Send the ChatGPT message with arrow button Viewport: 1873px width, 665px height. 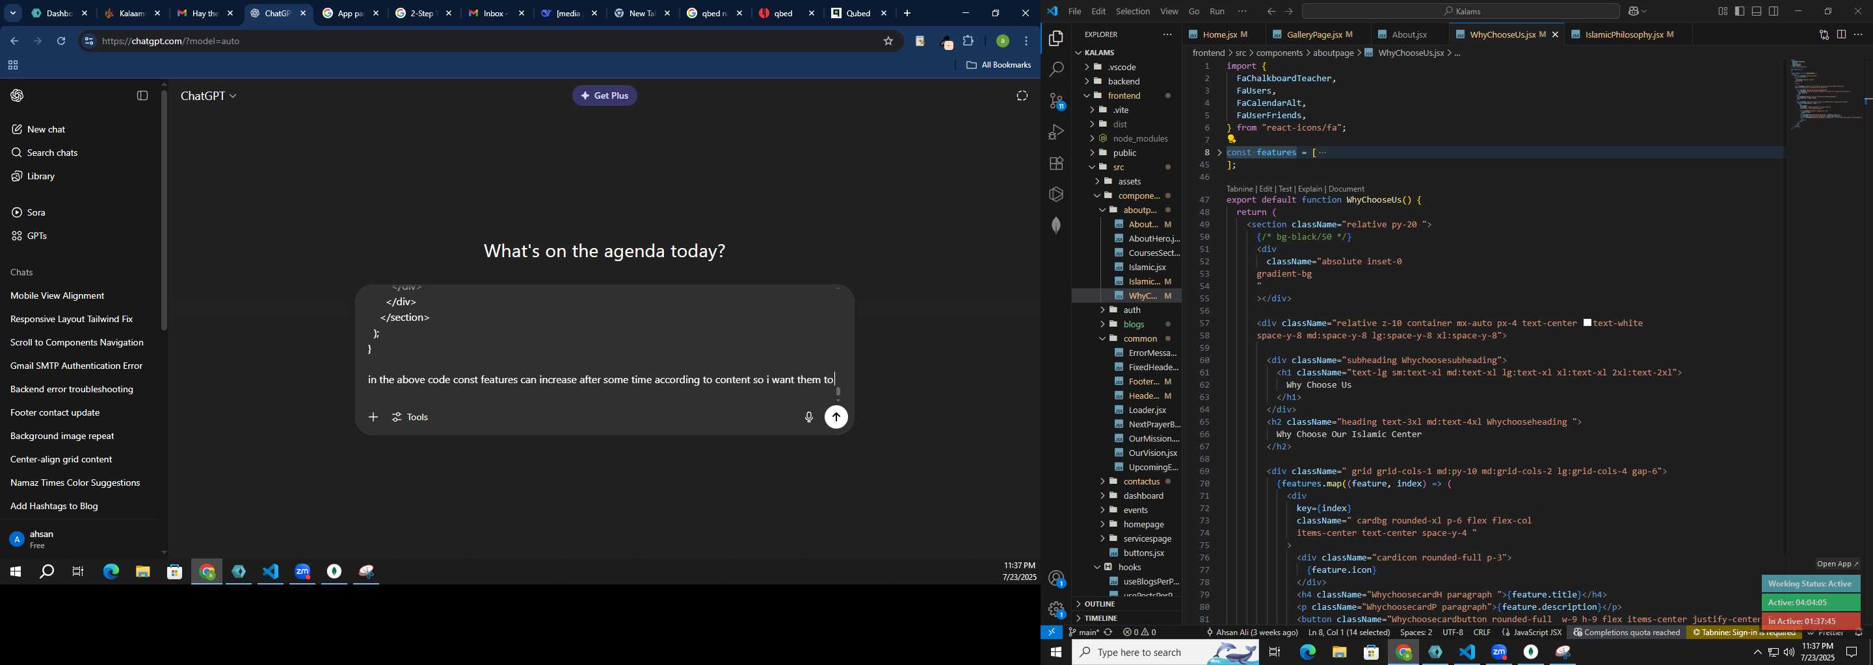click(836, 418)
